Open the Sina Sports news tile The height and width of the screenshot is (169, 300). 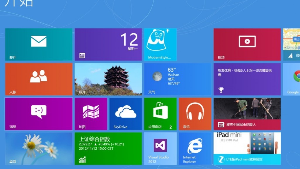247,79
